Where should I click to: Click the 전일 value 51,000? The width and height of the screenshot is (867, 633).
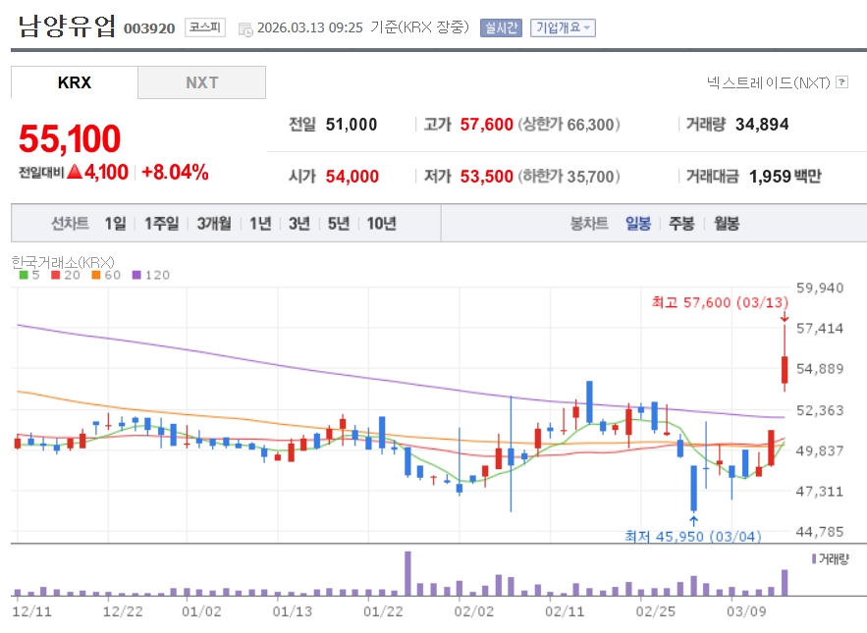(352, 125)
